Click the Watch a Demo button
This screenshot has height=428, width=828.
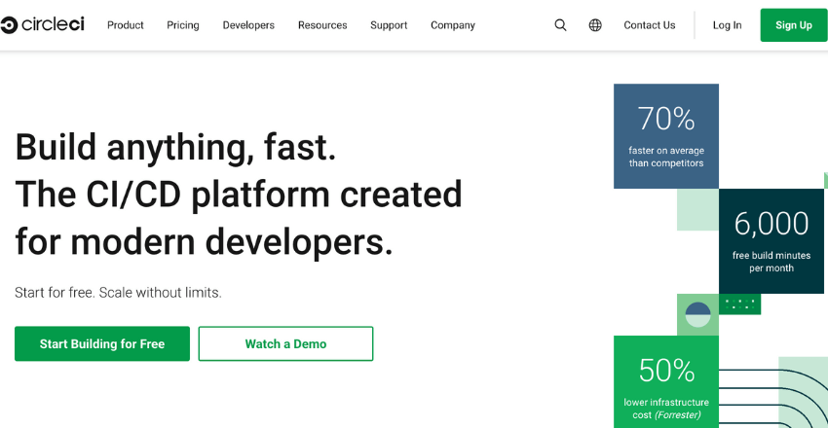pos(285,343)
